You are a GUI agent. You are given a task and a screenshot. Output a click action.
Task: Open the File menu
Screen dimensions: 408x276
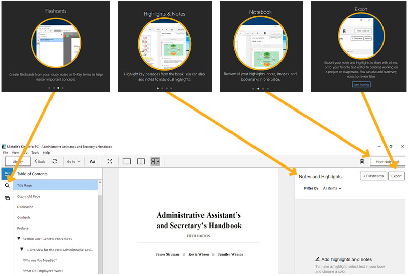tap(5, 153)
